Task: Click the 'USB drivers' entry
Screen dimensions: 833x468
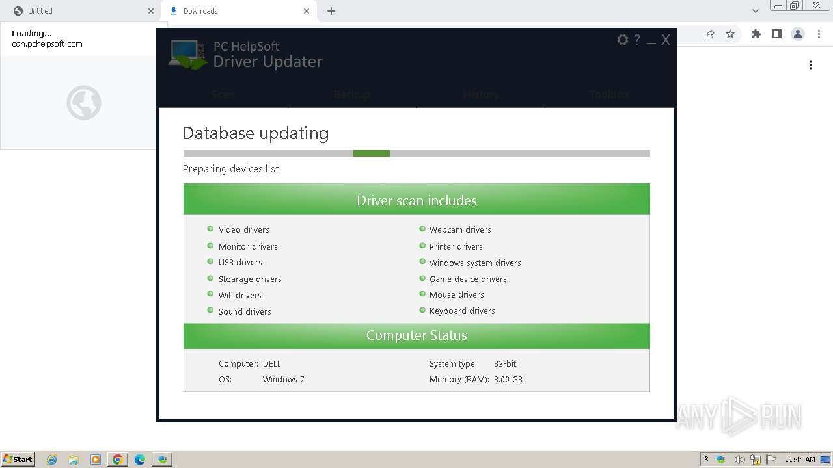Action: point(240,262)
